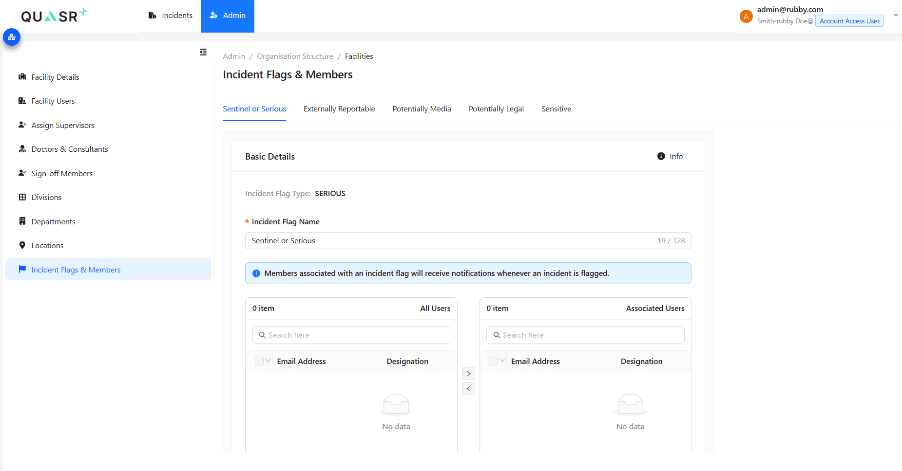Select the Incident Flags & Members flag icon
The height and width of the screenshot is (471, 902).
[x=22, y=270]
